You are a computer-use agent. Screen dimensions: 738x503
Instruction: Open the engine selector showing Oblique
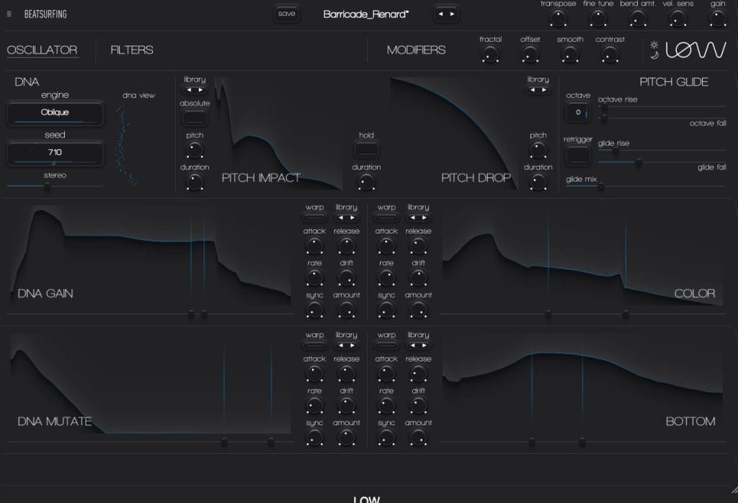(x=54, y=114)
